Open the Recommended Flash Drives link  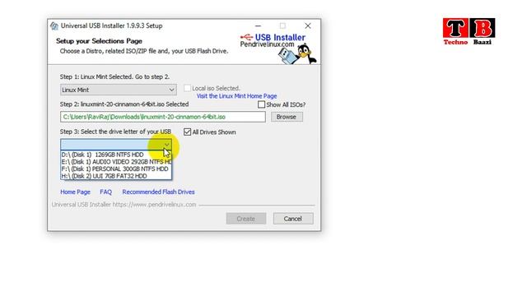pyautogui.click(x=158, y=192)
